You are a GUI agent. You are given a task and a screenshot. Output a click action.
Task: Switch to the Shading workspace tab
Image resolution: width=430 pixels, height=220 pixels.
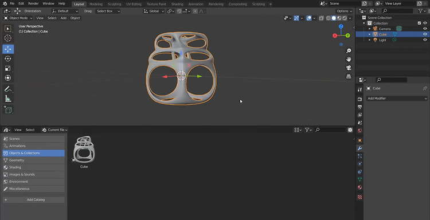point(177,4)
